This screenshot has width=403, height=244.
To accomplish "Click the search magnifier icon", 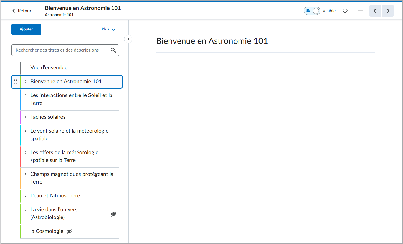I will coord(113,50).
